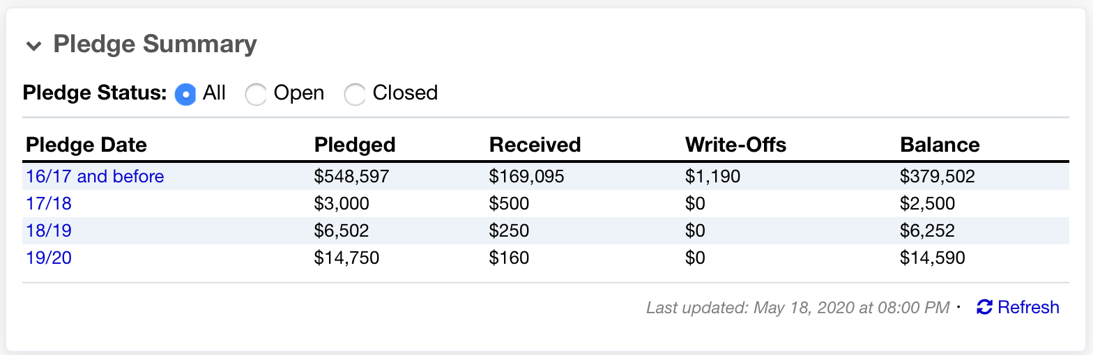Open the 18/19 pledge date link

coord(49,230)
